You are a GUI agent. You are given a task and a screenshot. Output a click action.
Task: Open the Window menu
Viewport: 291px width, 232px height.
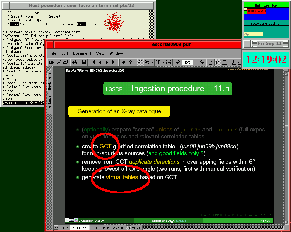pyautogui.click(x=116, y=53)
